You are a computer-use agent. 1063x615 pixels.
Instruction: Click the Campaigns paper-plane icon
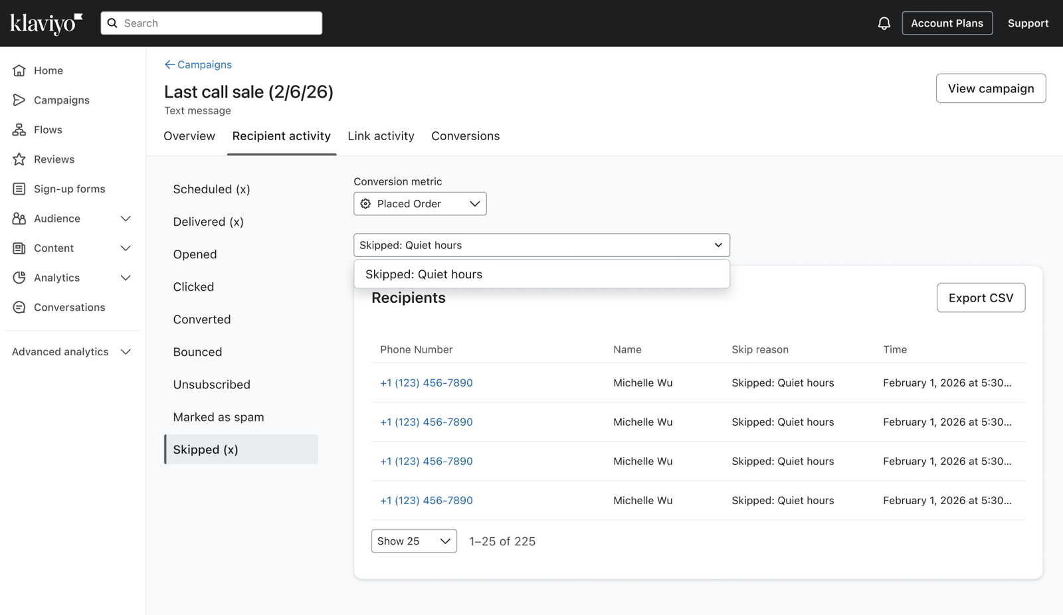pos(19,100)
